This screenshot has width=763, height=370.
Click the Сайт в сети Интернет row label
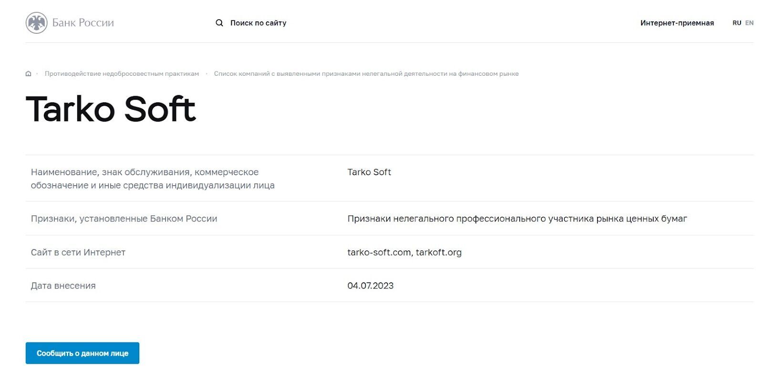[x=78, y=252]
